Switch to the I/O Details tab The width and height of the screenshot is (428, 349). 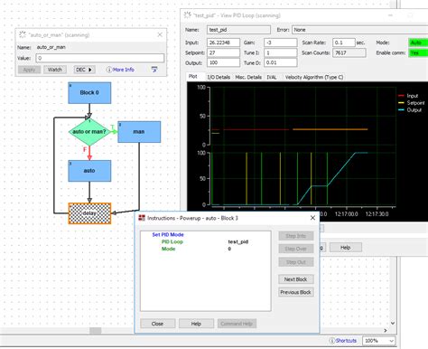219,77
